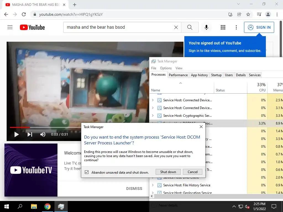Select Service Host: File History Service row
Screen dimensions: 283x212
click(216, 185)
